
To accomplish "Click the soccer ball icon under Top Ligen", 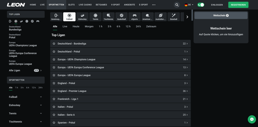I will pyautogui.click(x=16, y=21).
